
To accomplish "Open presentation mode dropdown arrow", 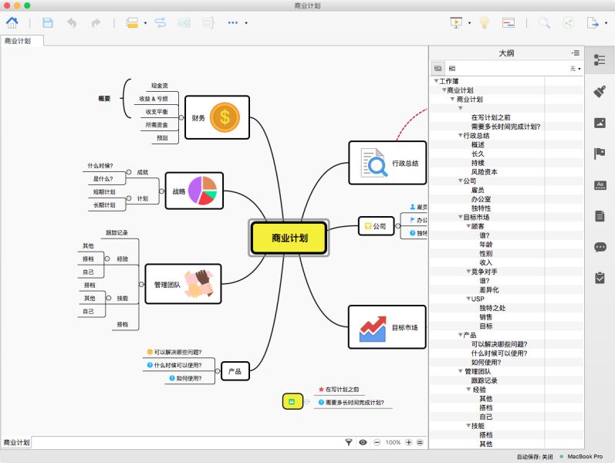I will click(469, 23).
